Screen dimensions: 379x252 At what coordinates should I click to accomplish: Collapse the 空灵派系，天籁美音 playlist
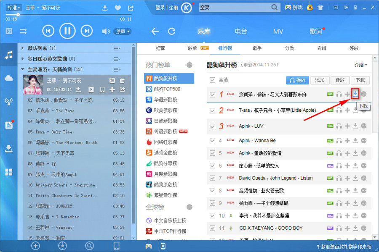coord(23,69)
